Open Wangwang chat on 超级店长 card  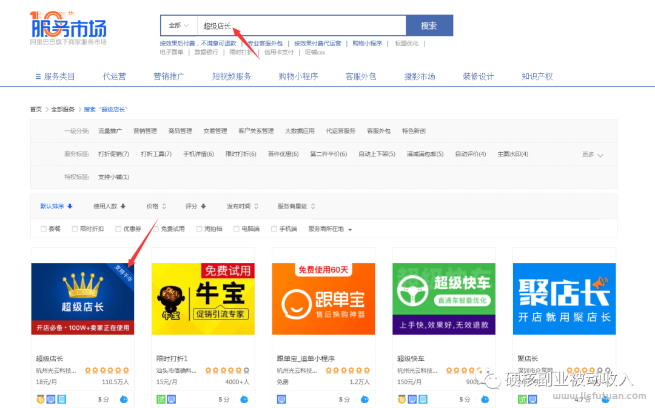(x=124, y=400)
